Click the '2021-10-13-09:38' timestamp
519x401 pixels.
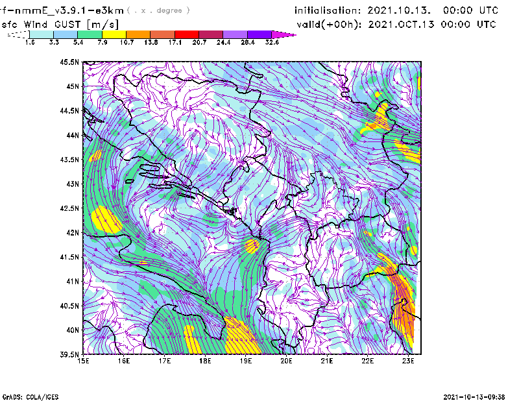click(474, 397)
